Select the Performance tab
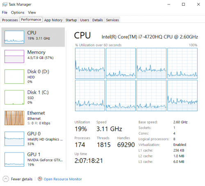The image size is (205, 186). [x=31, y=20]
